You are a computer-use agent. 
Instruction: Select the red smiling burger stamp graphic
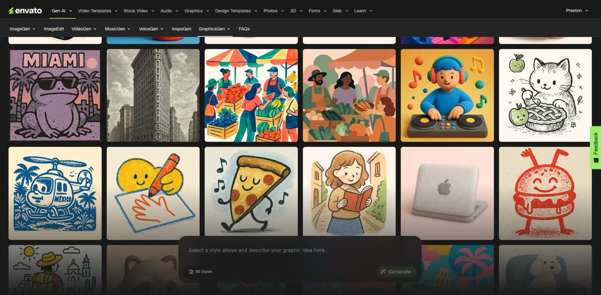[x=545, y=193]
